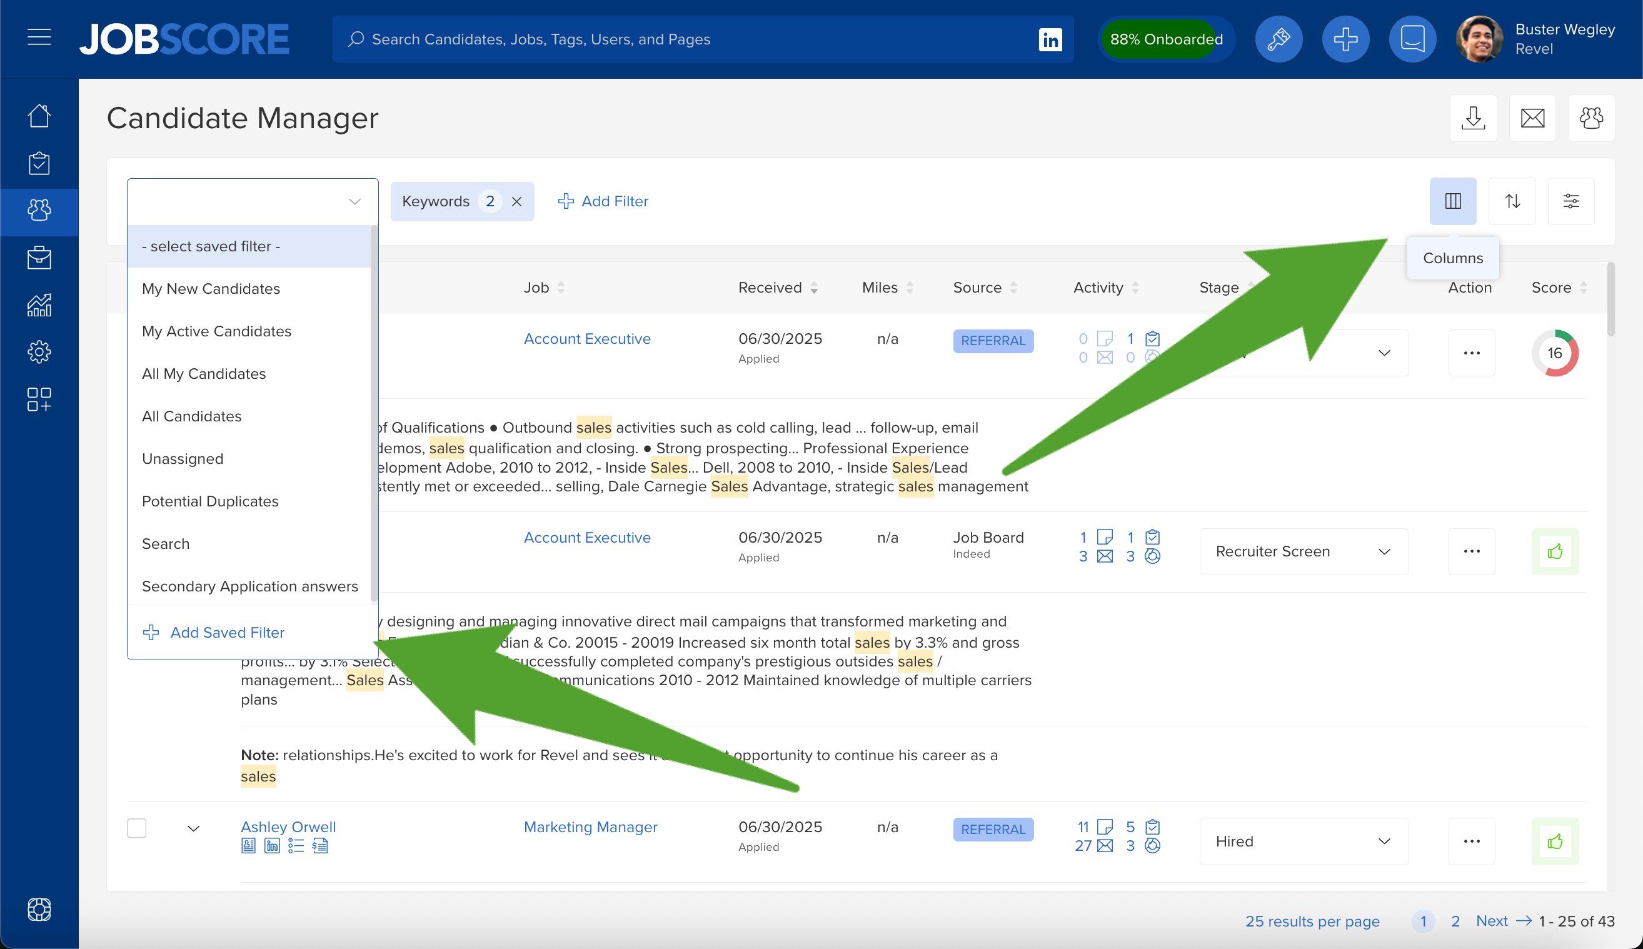Image resolution: width=1643 pixels, height=949 pixels.
Task: Open Help lifebuoy icon in sidebar
Action: click(39, 909)
